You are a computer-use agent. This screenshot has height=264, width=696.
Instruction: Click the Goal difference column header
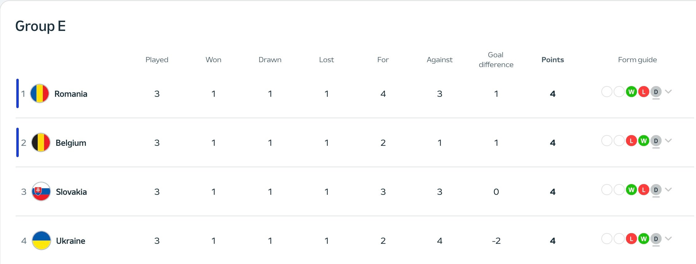(x=496, y=60)
